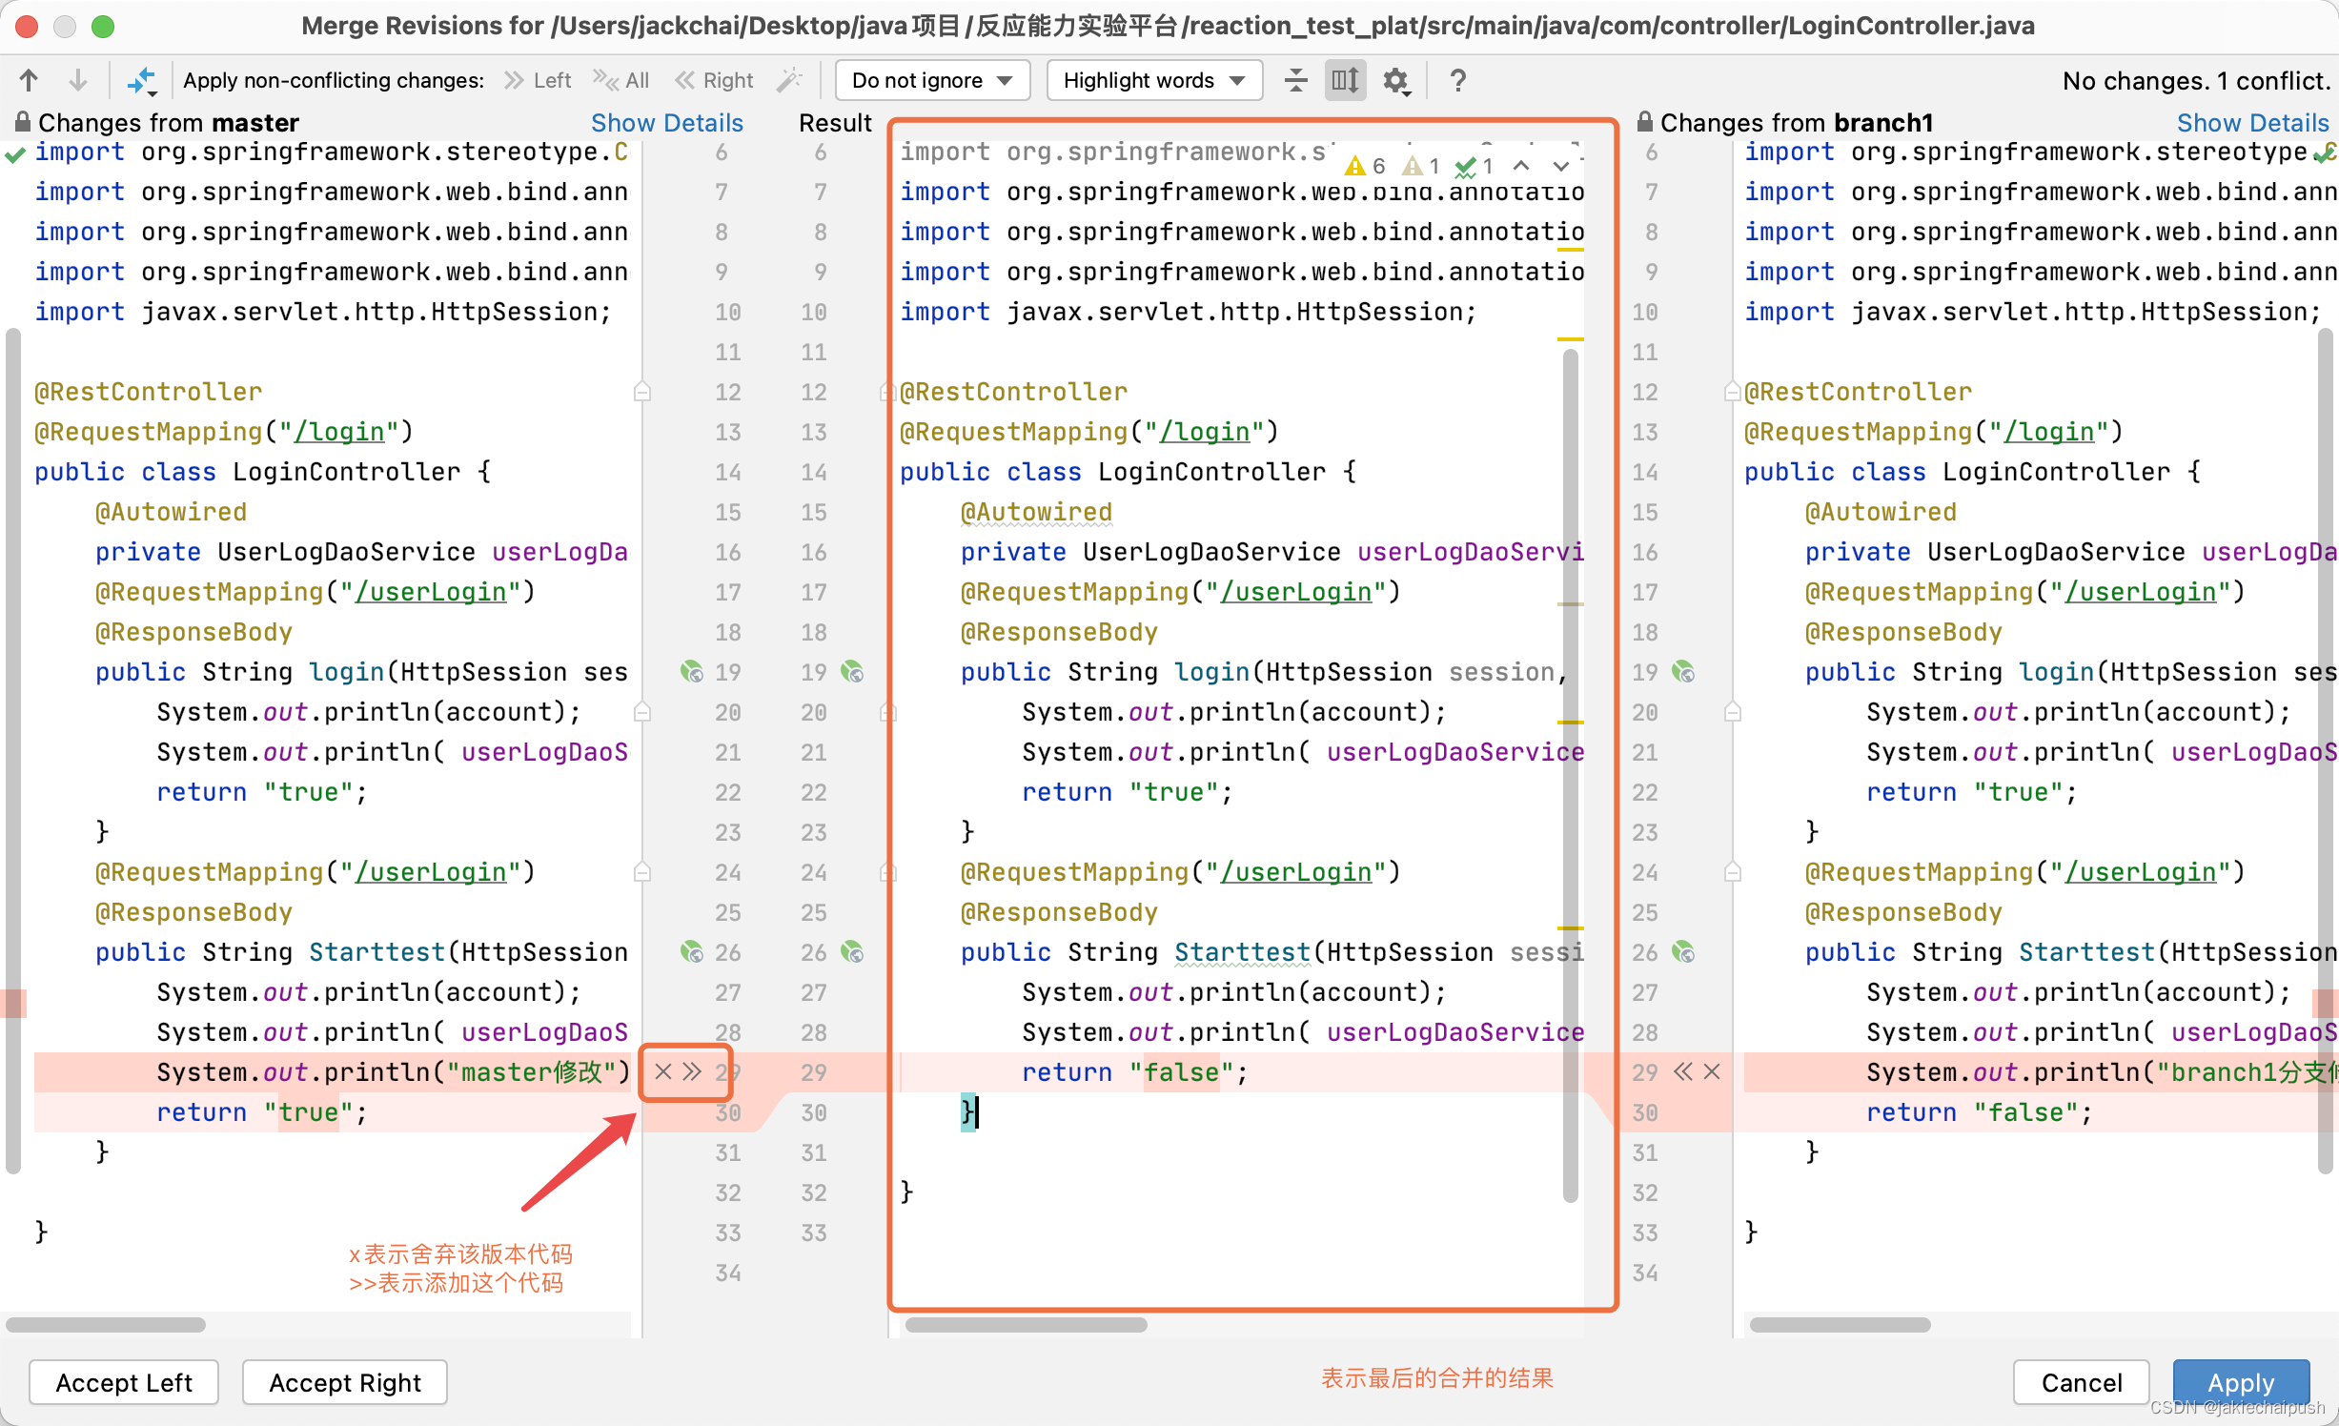Click Accept Right button

pos(345,1382)
